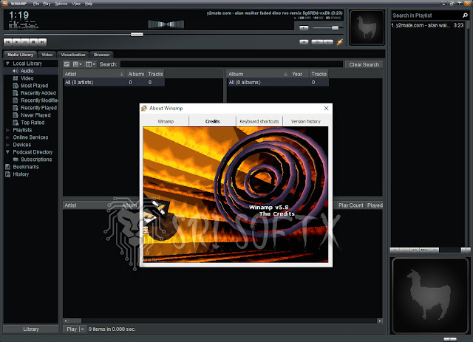
Task: Open the File menu
Action: (x=36, y=4)
